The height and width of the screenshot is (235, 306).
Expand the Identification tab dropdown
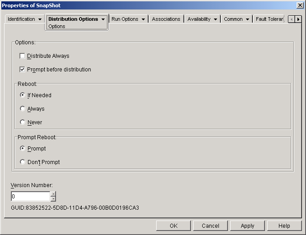pyautogui.click(x=40, y=19)
